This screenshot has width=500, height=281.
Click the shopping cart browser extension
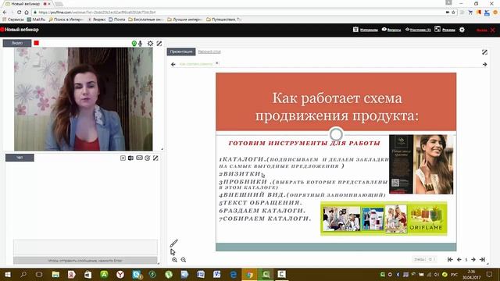(470, 12)
